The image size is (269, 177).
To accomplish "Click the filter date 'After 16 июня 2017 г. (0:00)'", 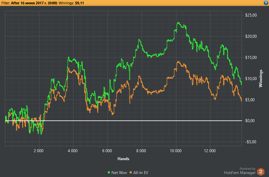I will point(34,3).
